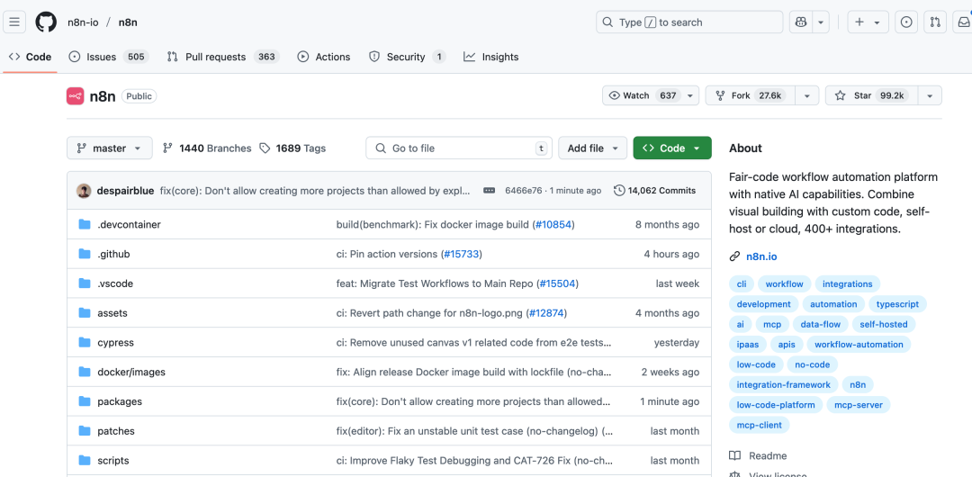Expand the commit message ellipsis button
The height and width of the screenshot is (477, 972).
(489, 191)
